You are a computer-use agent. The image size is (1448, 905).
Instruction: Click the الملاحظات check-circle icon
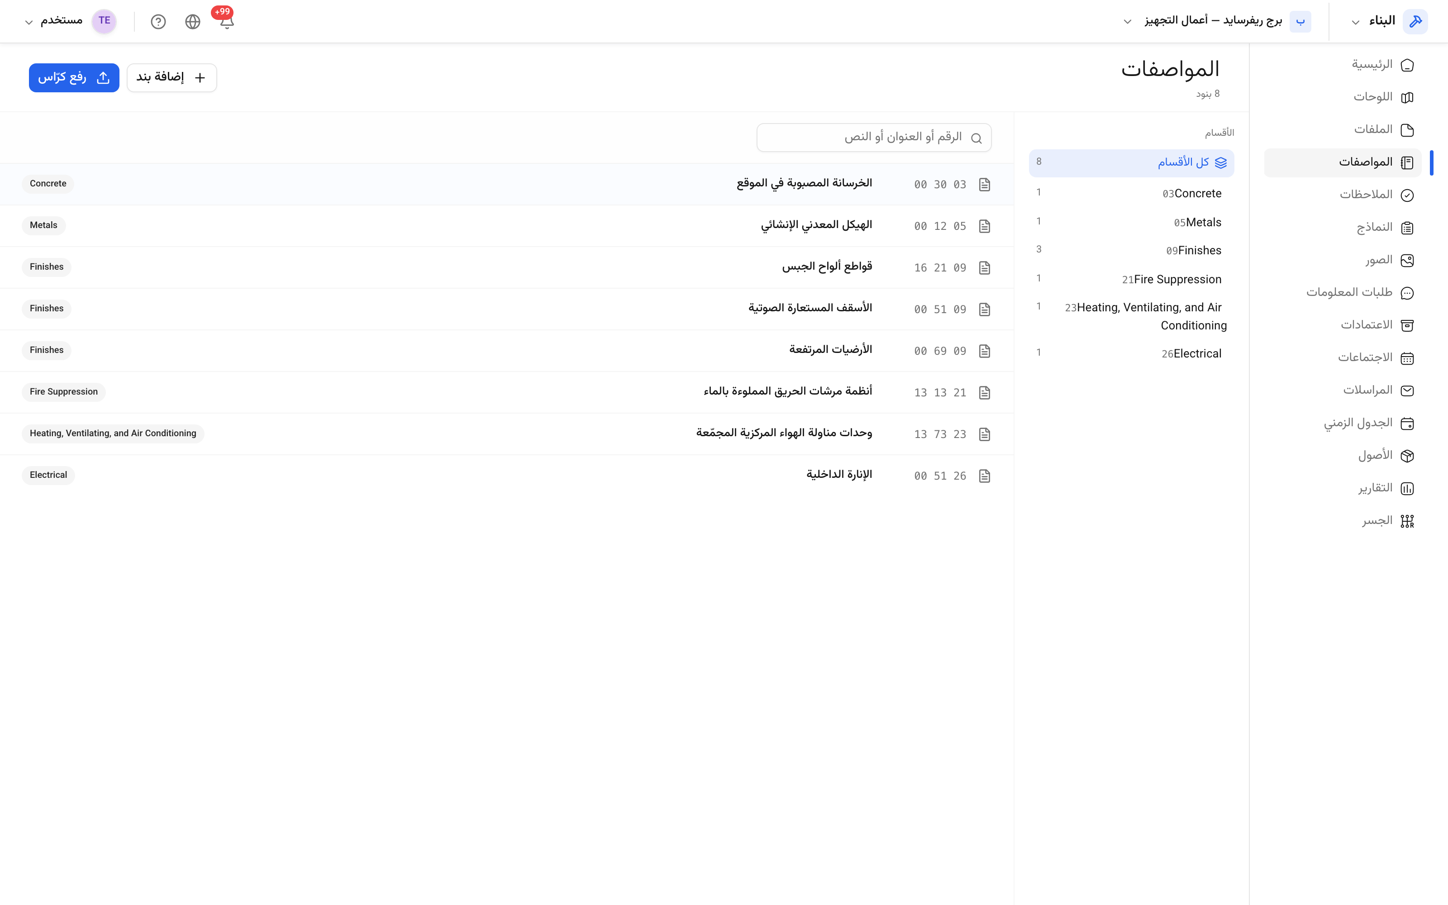point(1407,195)
